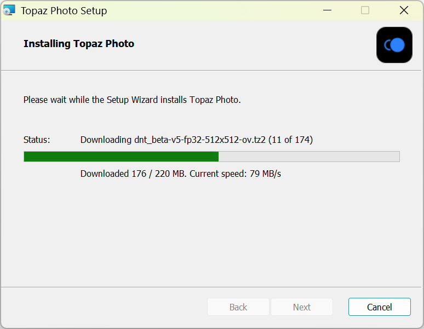Click the green filled part of the progress bar
Image resolution: width=424 pixels, height=329 pixels.
click(121, 157)
